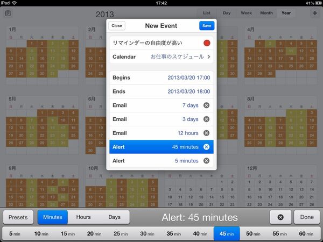Choose 45 min option
The width and height of the screenshot is (323, 242).
coord(227,234)
